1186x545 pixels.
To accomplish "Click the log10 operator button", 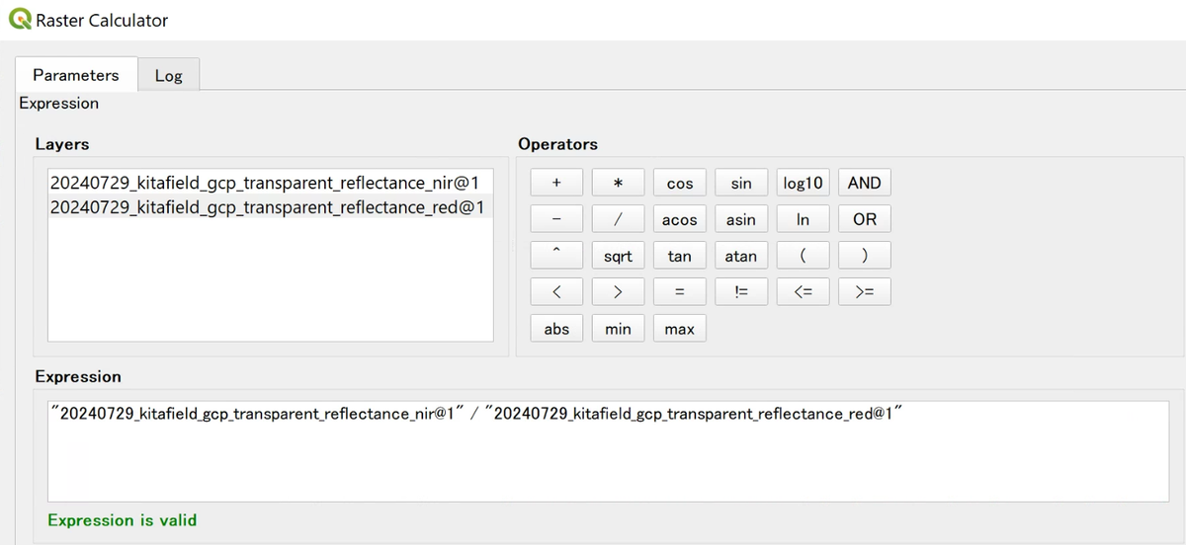I will coord(803,183).
